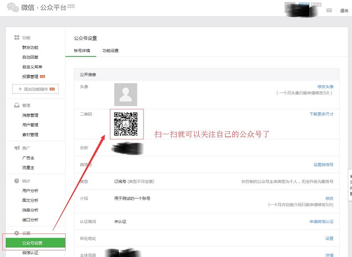Click the 公开信息 section header
This screenshot has width=352, height=257.
click(206, 74)
